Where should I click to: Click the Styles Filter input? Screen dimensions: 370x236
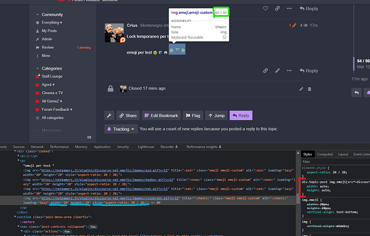pyautogui.click(x=336, y=162)
